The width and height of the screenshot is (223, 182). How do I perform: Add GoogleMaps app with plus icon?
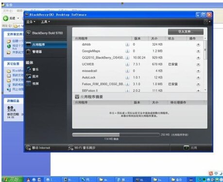point(198,51)
